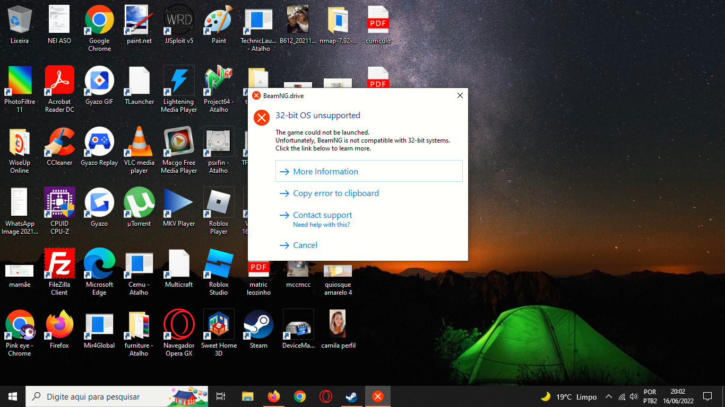The height and width of the screenshot is (407, 725).
Task: Open File Explorer from the taskbar
Action: (248, 396)
